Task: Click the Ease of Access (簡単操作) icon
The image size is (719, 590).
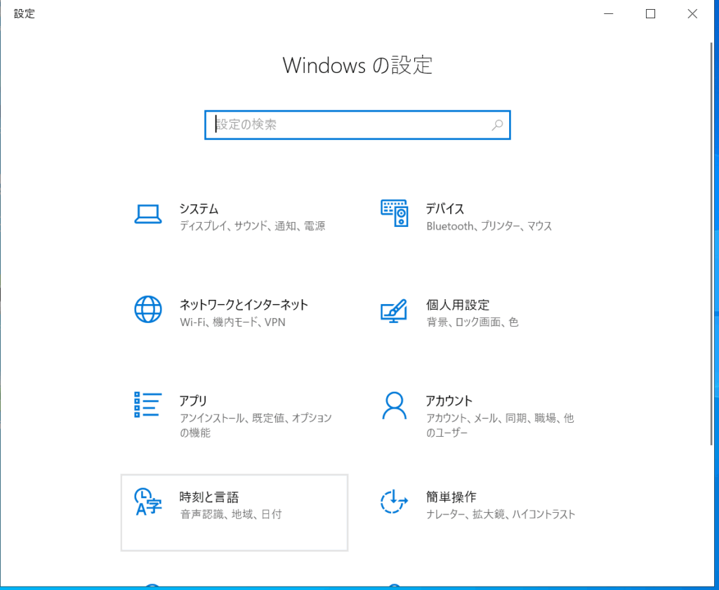Action: tap(394, 501)
